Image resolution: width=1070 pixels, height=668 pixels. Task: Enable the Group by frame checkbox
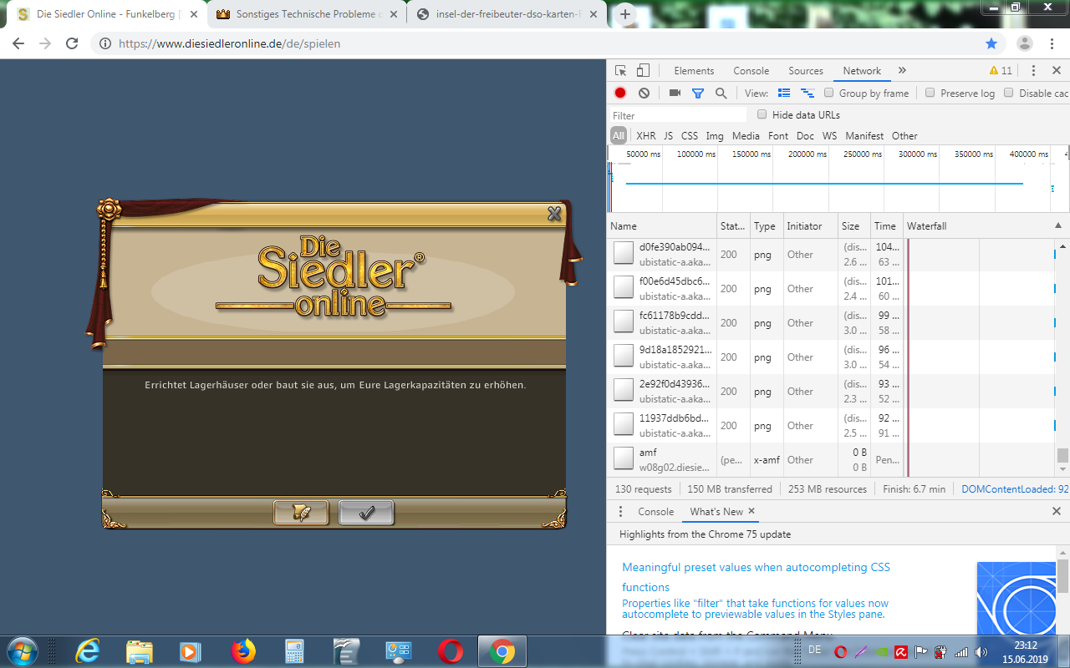tap(829, 94)
